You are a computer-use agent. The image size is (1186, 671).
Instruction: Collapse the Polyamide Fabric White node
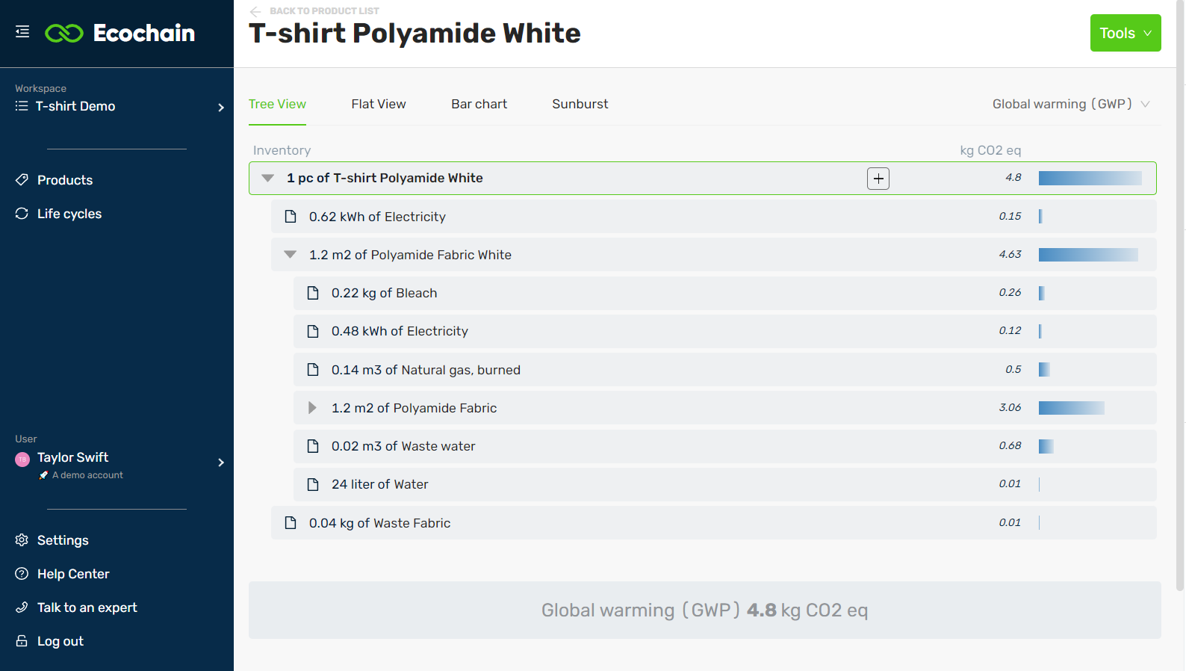291,255
